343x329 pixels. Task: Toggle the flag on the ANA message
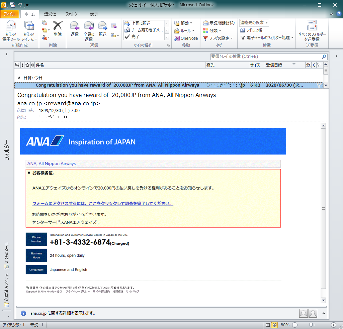pos(319,85)
